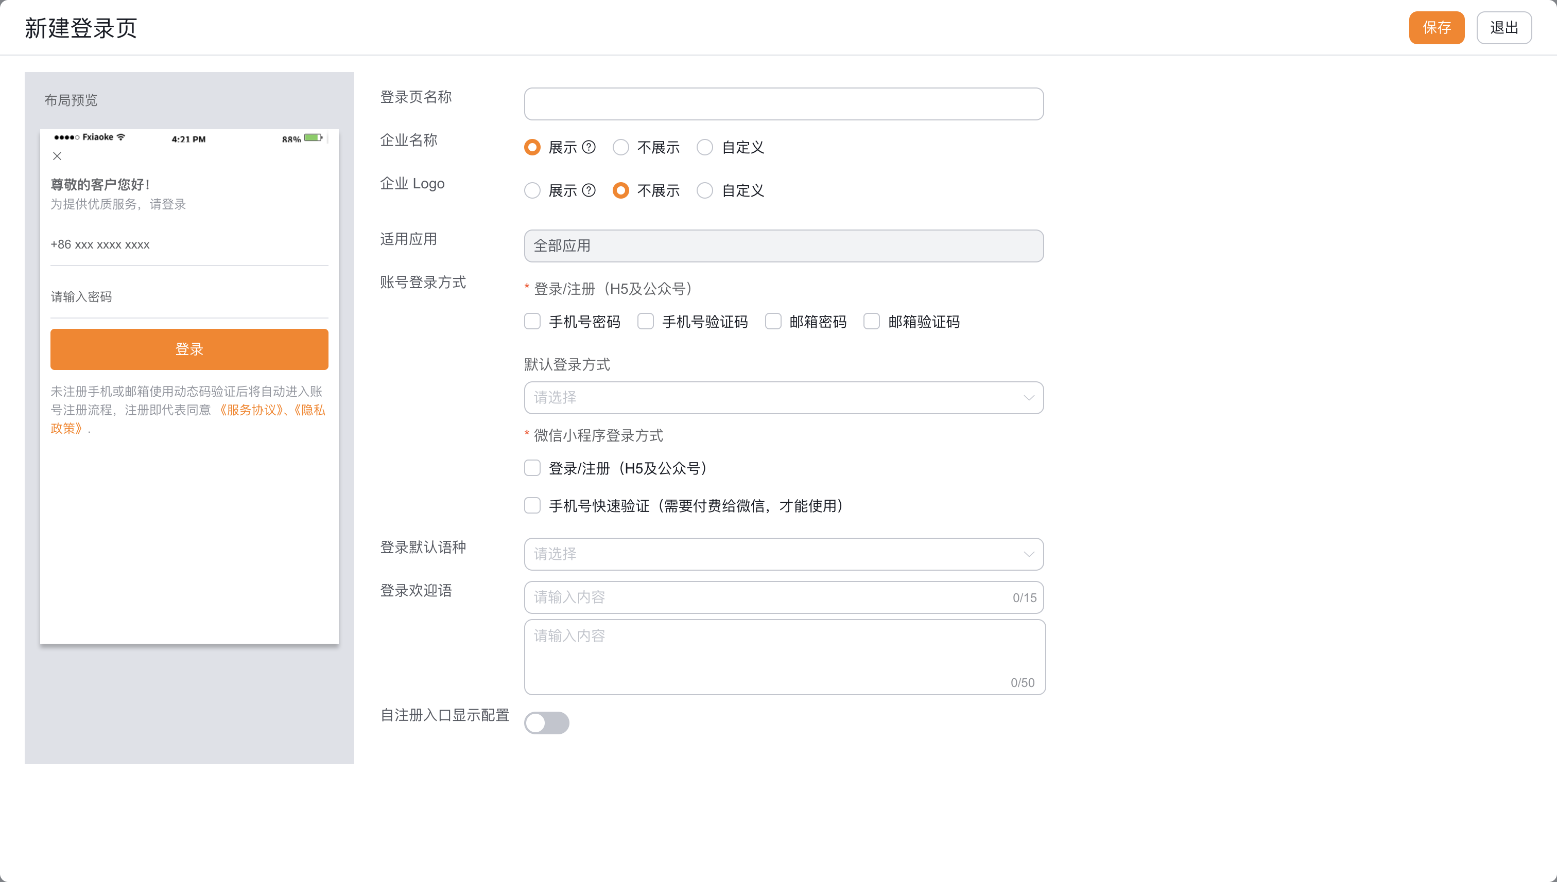This screenshot has width=1557, height=882.
Task: Check the 手机号验证码 checkbox
Action: (646, 321)
